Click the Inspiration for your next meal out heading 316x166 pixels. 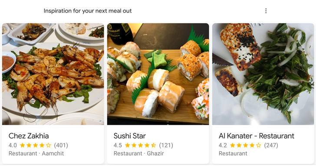88,11
